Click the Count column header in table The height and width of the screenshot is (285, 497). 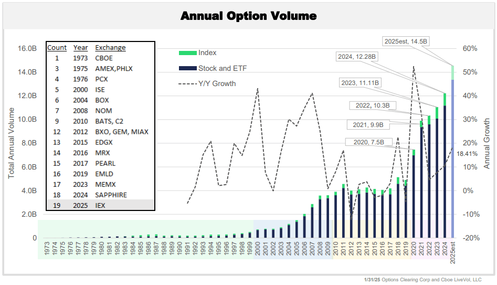(x=57, y=48)
